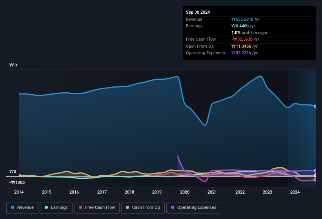The width and height of the screenshot is (322, 219).
Task: Click the pink Free Cash Flow endpoint marker
Action: 315,180
